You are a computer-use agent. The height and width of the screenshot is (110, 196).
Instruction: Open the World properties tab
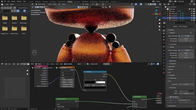tap(164, 43)
